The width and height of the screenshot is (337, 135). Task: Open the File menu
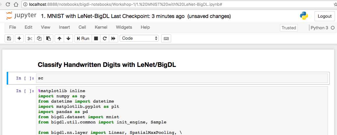pyautogui.click(x=13, y=27)
